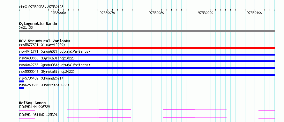Click the blue nsv4042763 variant bar
Image resolution: width=284 pixels, height=122 pixels.
tap(147, 68)
